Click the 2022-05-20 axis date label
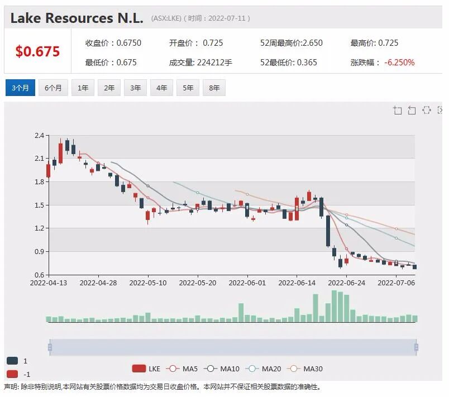The height and width of the screenshot is (397, 449). [198, 283]
